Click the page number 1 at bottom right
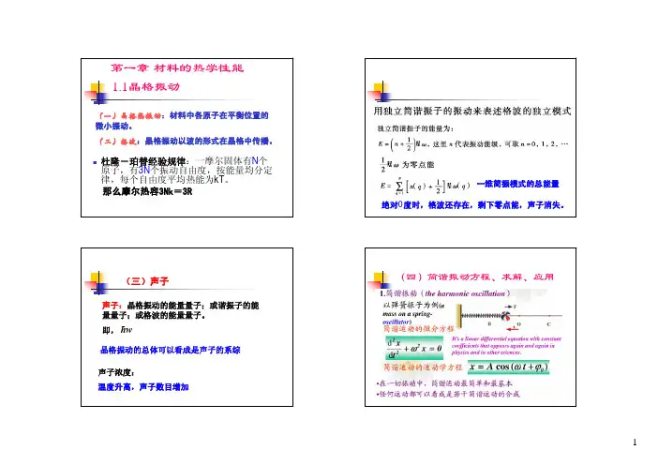The image size is (658, 465). 633,443
